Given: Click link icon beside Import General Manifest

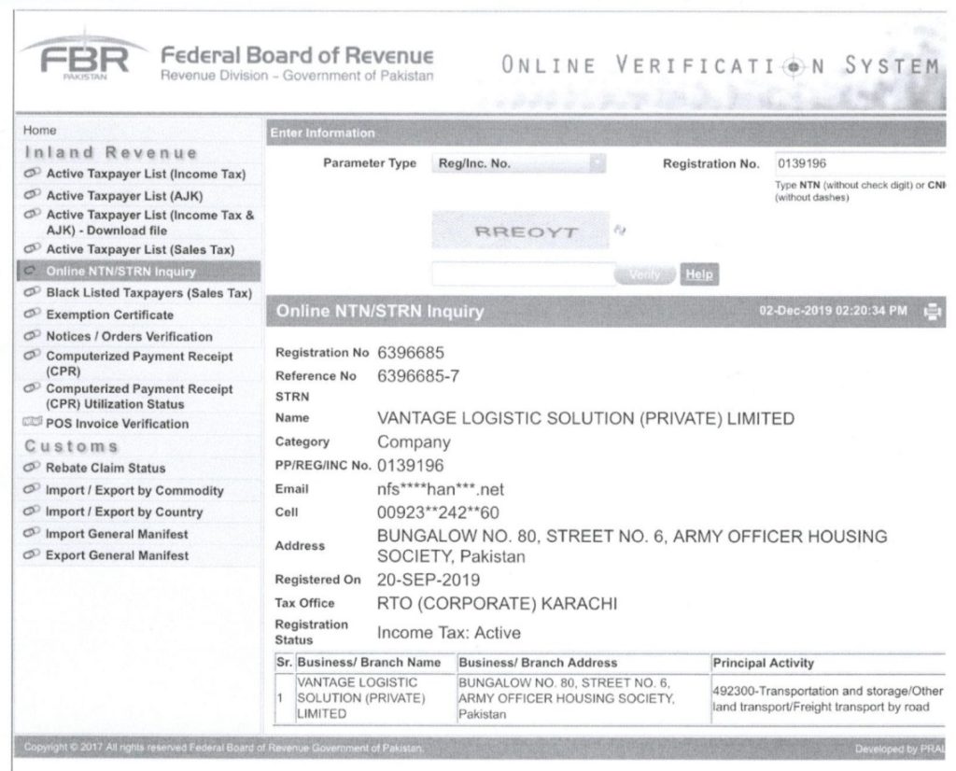Looking at the screenshot, I should [32, 533].
